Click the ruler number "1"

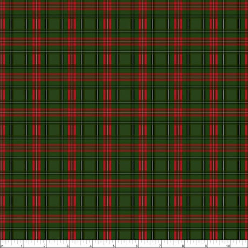[x=22, y=246]
